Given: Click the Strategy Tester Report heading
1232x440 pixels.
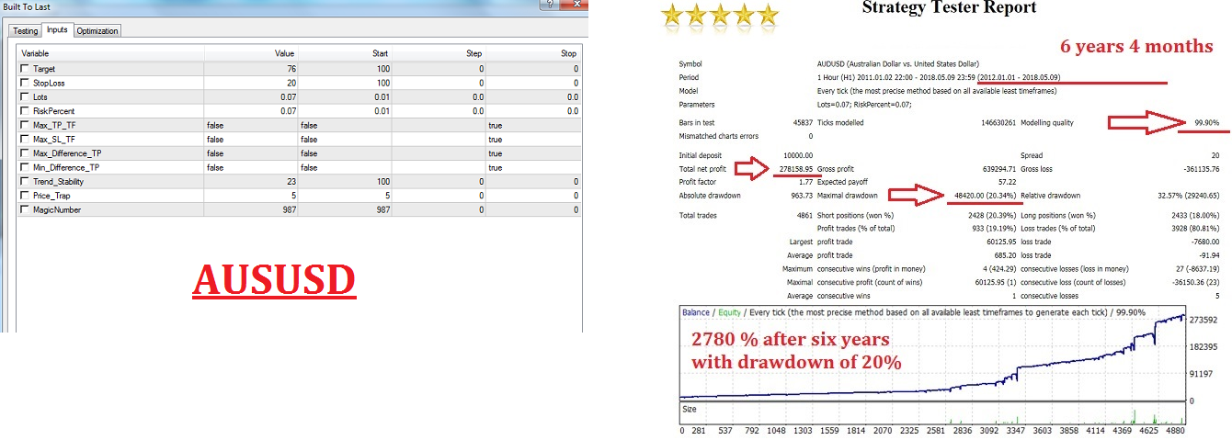Looking at the screenshot, I should [949, 8].
